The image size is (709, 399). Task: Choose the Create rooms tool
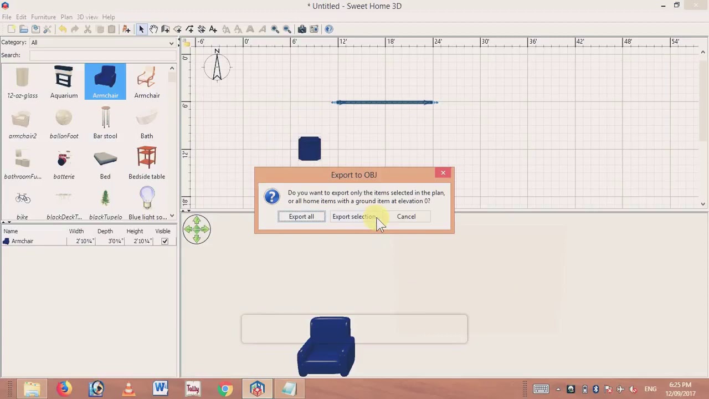click(178, 29)
